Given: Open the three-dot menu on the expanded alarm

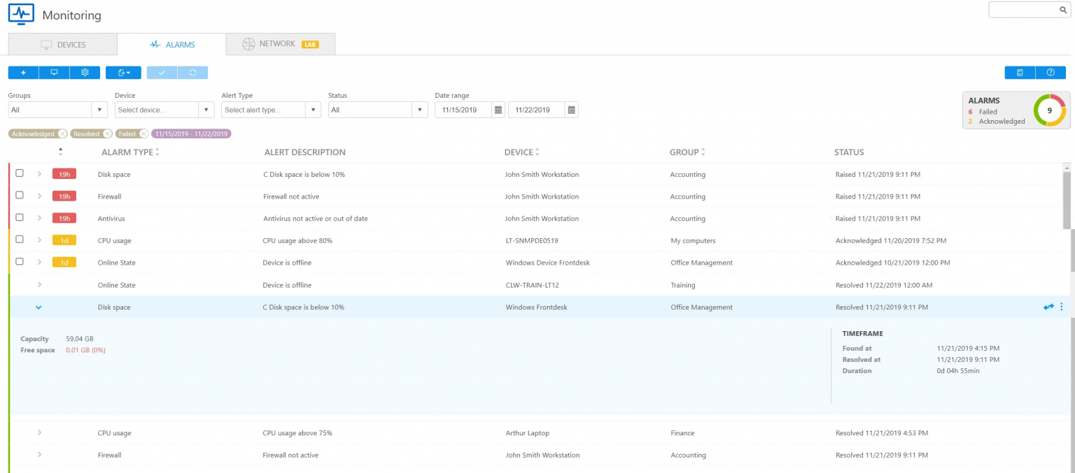Looking at the screenshot, I should pos(1062,307).
